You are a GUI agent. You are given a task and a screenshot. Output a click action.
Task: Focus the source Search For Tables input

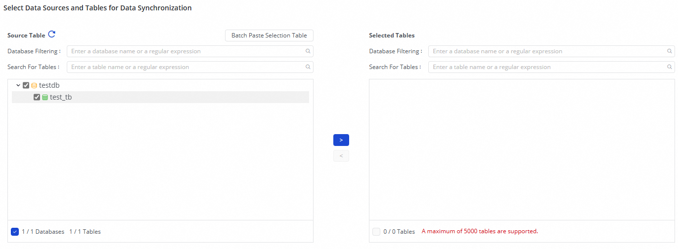pyautogui.click(x=185, y=67)
